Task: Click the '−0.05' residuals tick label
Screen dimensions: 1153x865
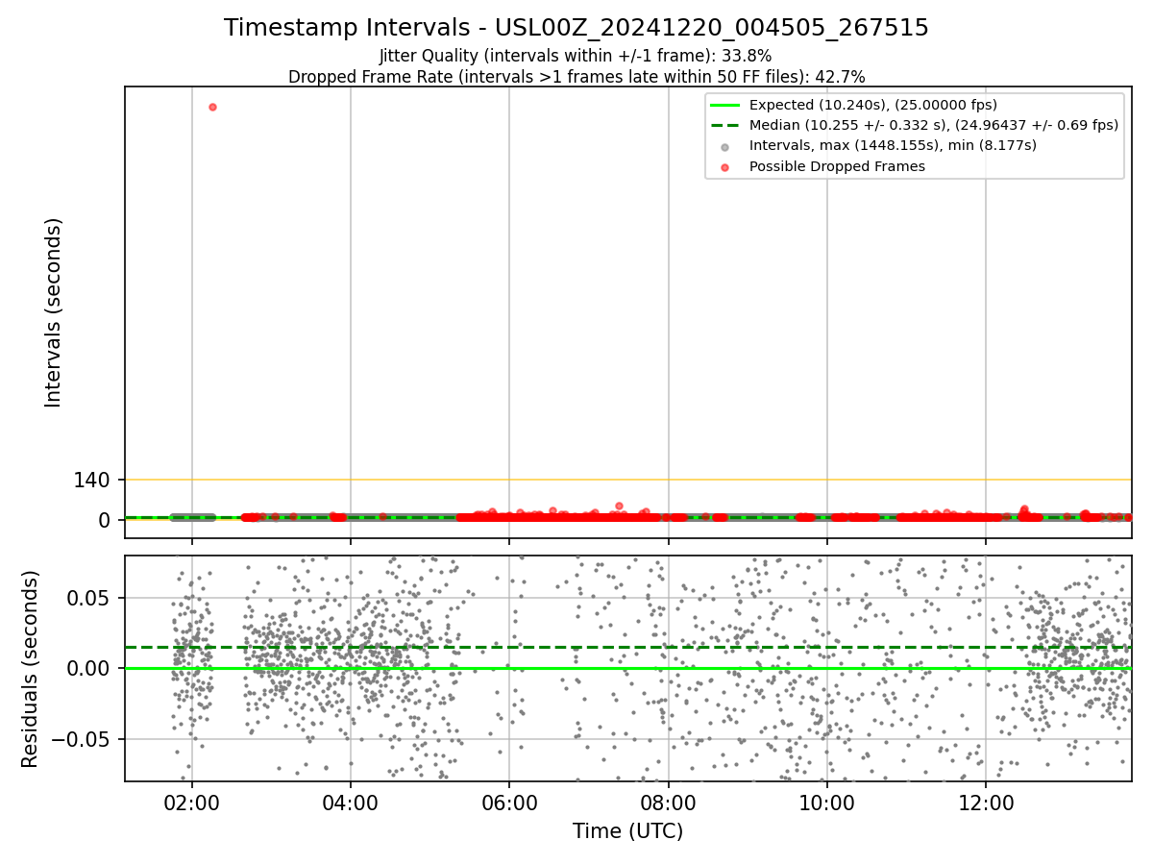Action: point(82,740)
